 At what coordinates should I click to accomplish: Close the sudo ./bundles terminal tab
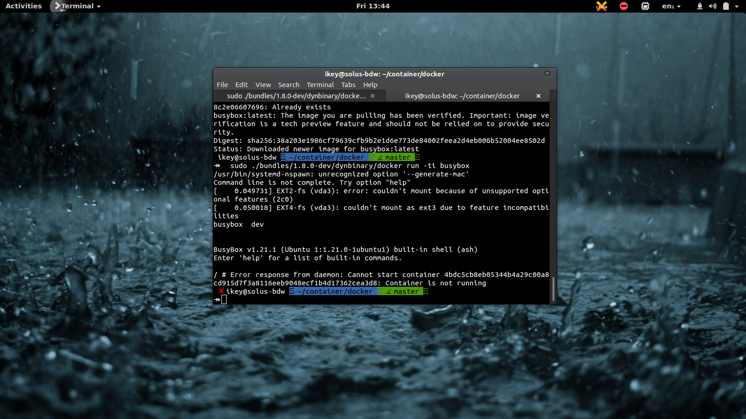click(x=373, y=96)
